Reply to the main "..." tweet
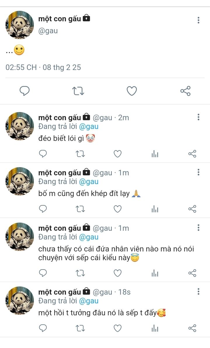 click(x=25, y=91)
